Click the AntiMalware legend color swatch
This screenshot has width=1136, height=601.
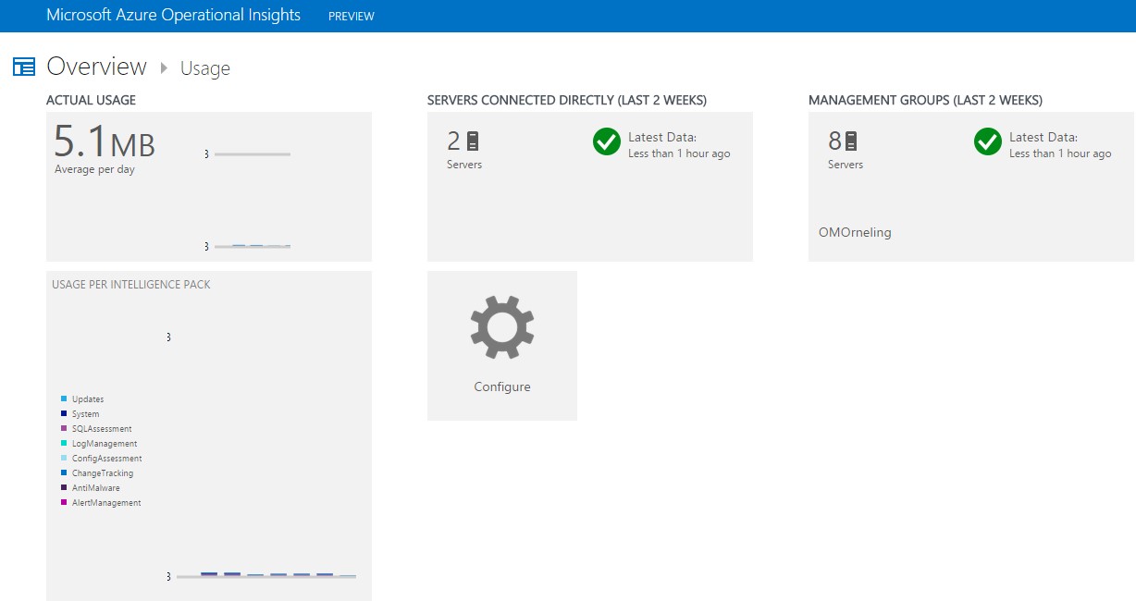click(x=64, y=487)
